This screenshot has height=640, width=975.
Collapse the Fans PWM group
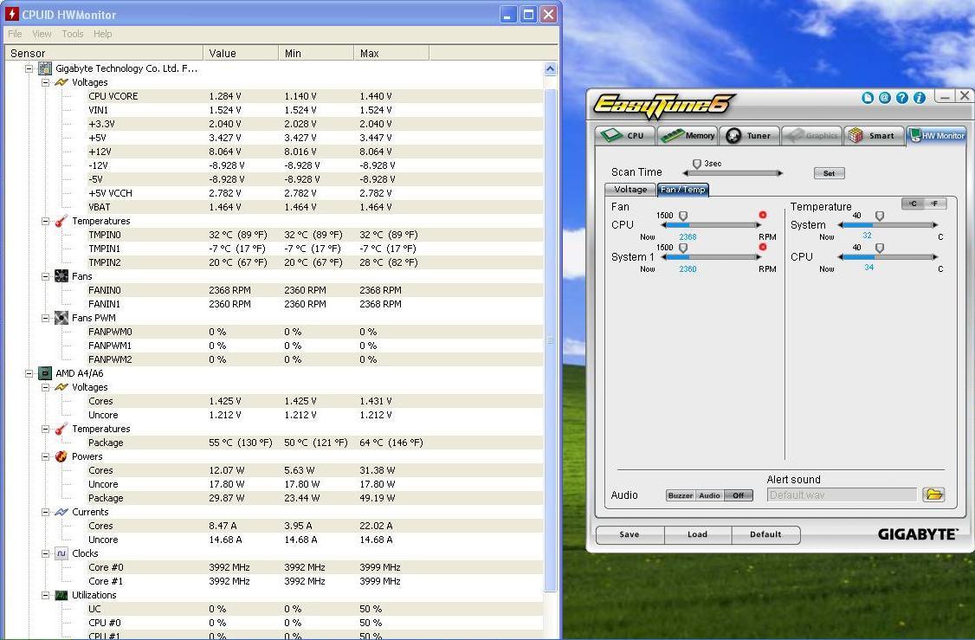[x=45, y=318]
